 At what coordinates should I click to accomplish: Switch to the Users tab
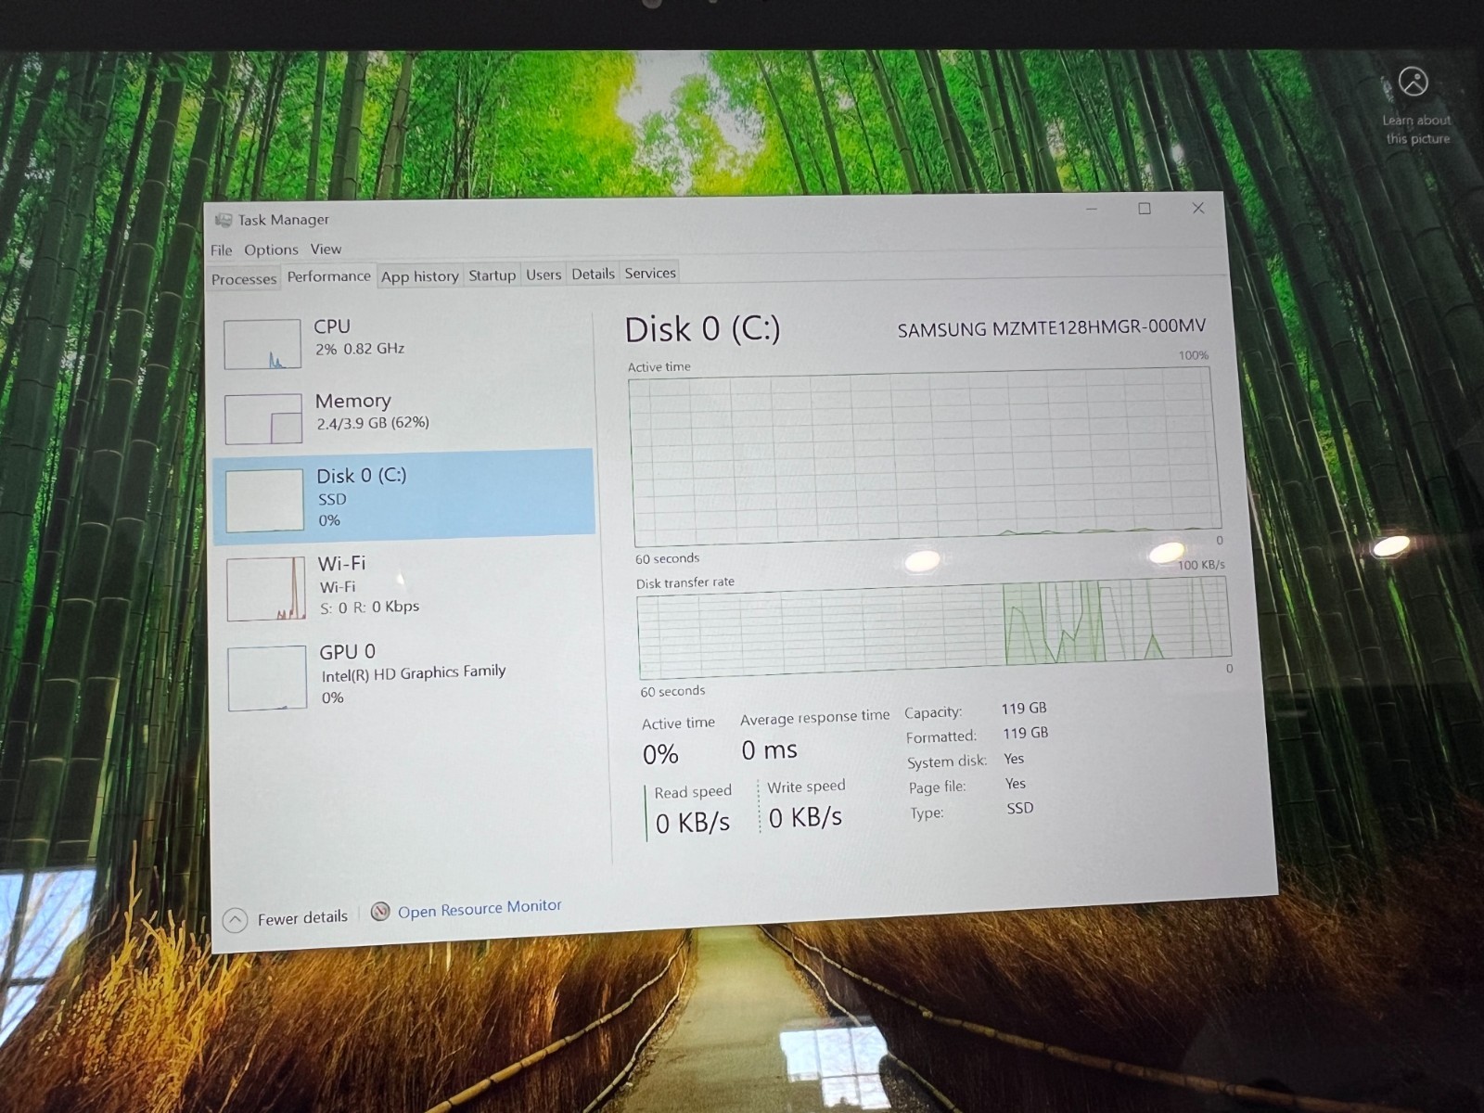click(x=544, y=275)
